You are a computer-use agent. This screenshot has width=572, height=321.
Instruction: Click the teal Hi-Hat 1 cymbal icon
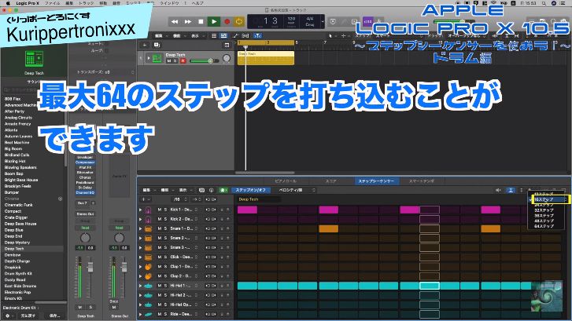coord(148,286)
